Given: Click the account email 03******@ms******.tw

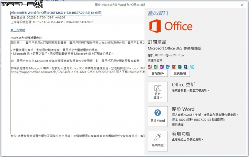Looking at the screenshot, I should (169, 55).
